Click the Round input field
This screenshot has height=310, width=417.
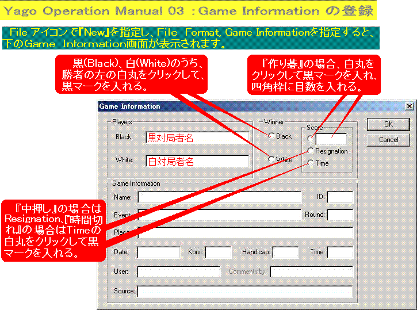click(x=340, y=215)
